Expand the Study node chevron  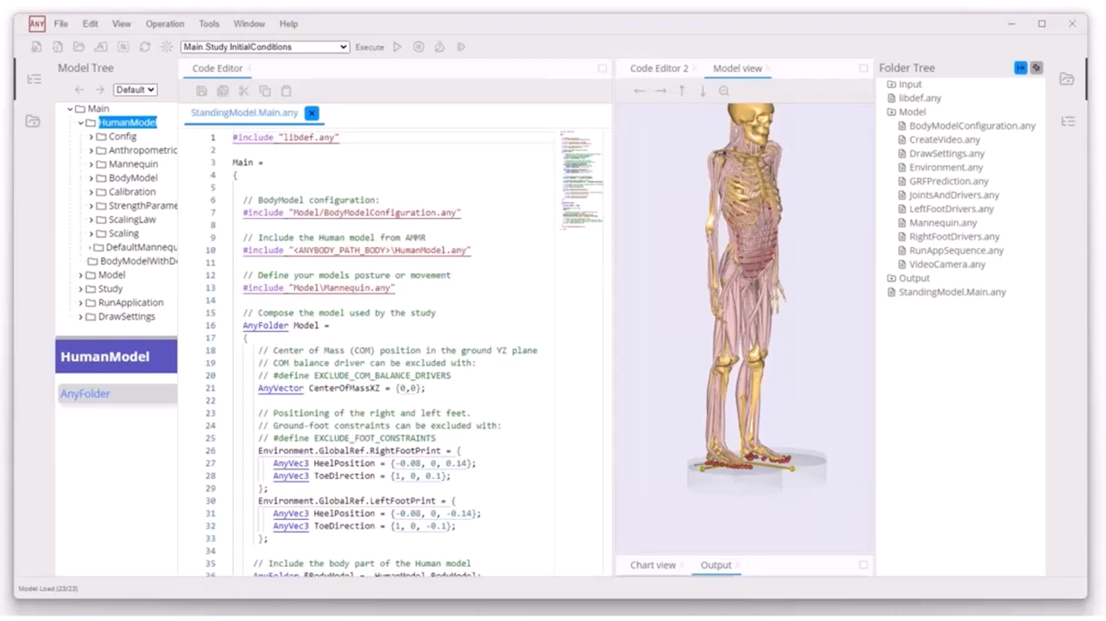pos(81,289)
